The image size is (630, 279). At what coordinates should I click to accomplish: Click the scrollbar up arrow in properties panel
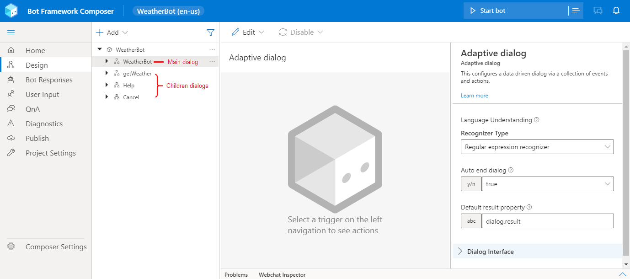click(626, 46)
